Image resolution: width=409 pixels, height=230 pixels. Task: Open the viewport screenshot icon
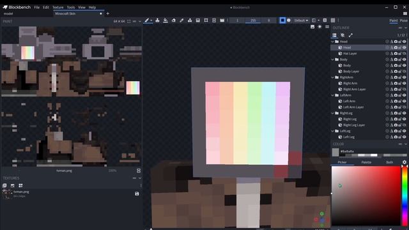[313, 27]
